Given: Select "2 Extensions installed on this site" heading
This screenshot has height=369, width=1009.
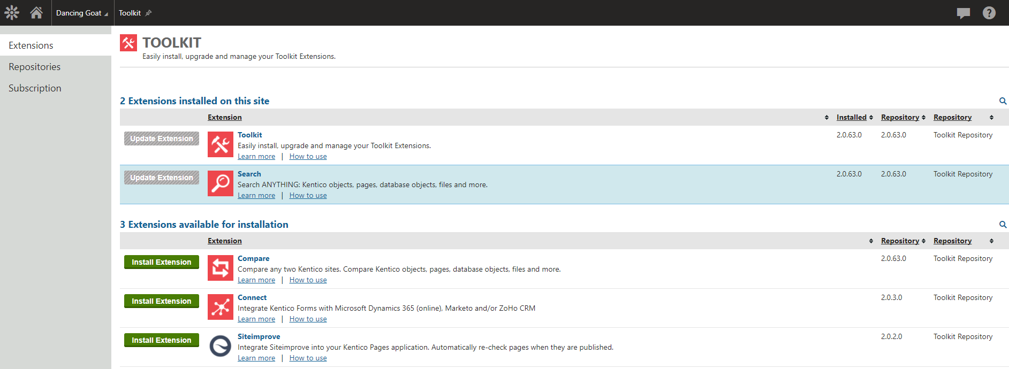Looking at the screenshot, I should point(195,101).
